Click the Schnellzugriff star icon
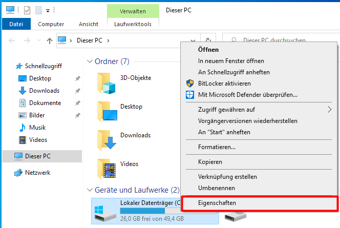Screen dimensions: 340x228 point(19,66)
